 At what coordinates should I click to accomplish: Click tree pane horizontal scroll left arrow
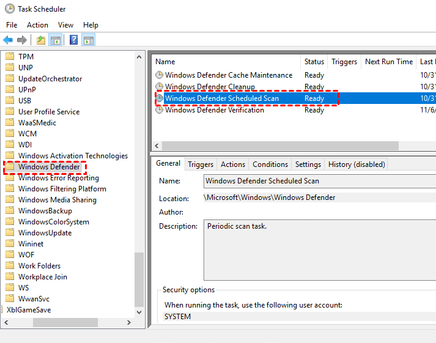click(x=6, y=322)
